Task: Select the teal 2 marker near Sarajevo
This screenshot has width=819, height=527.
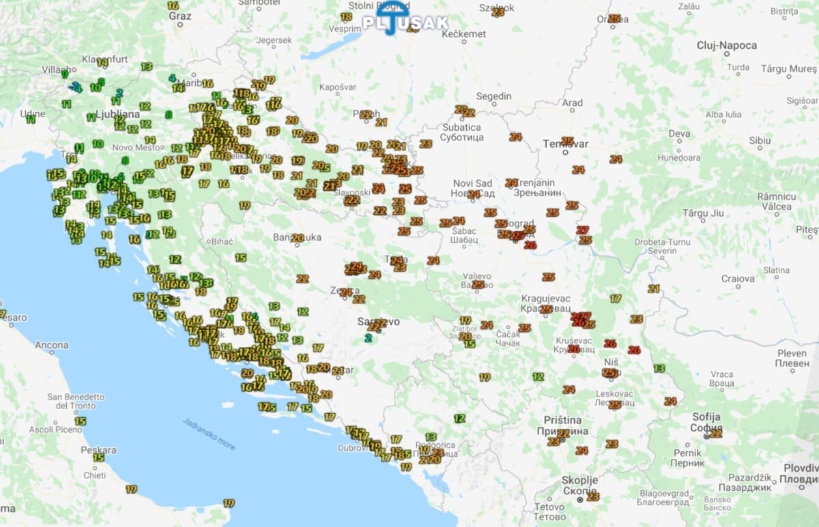Action: coord(369,337)
